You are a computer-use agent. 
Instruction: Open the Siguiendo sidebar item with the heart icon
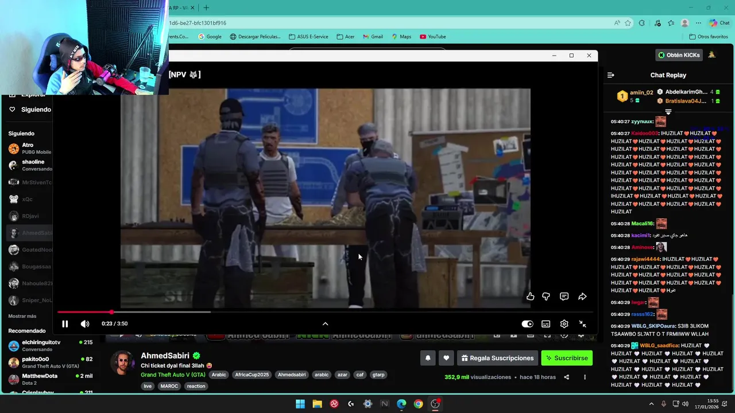pos(30,110)
